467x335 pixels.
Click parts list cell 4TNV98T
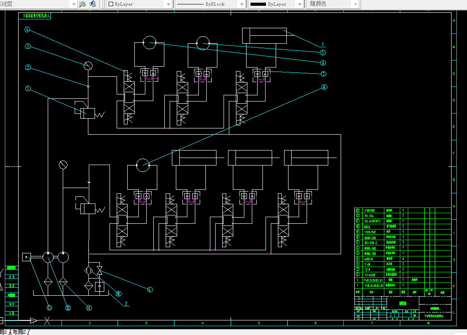pyautogui.click(x=370, y=211)
